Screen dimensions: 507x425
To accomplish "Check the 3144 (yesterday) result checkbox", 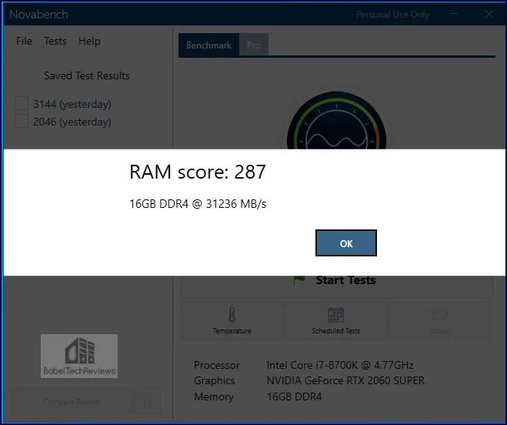I will [22, 104].
